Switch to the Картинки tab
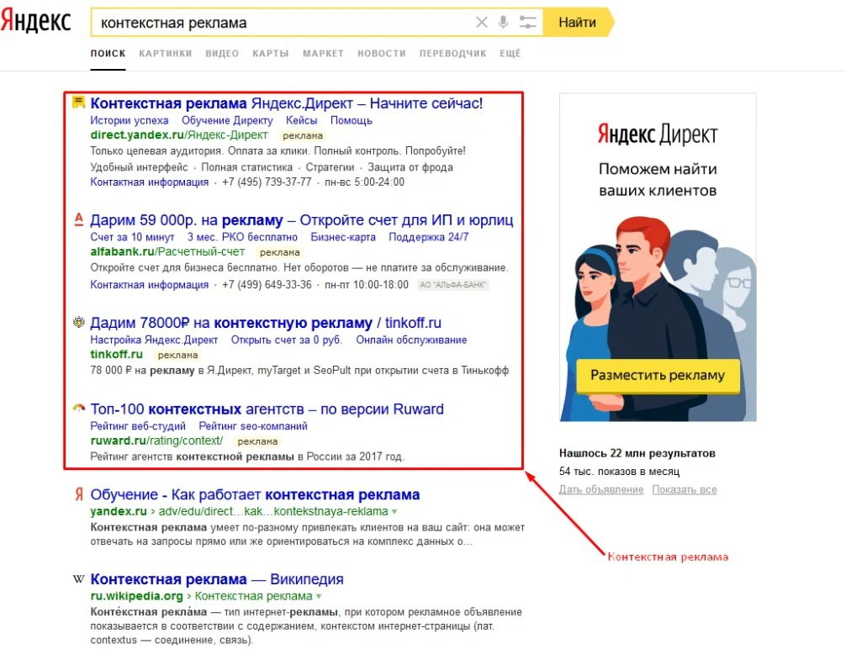 point(165,54)
